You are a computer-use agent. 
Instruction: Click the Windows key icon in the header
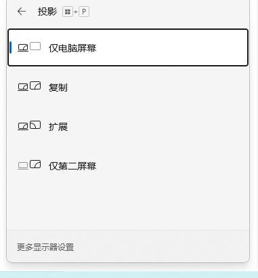tap(68, 12)
